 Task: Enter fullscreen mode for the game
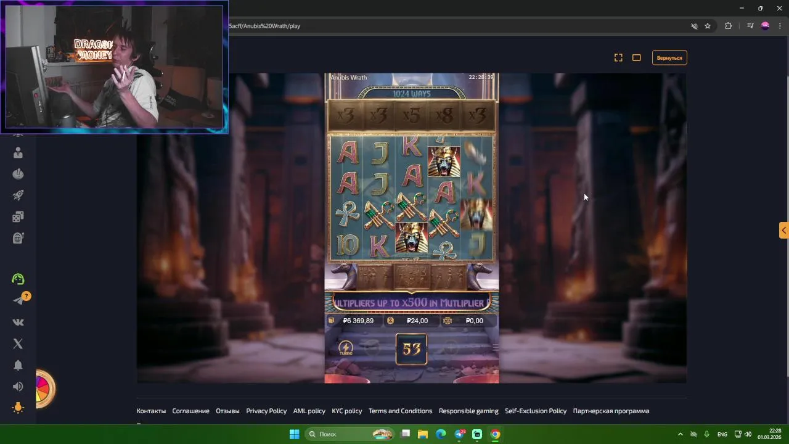[x=618, y=57]
